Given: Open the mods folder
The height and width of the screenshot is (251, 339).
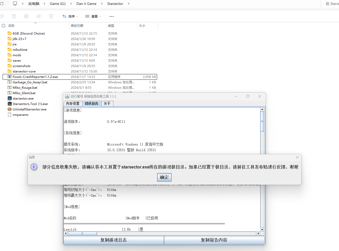Looking at the screenshot, I should 17,55.
